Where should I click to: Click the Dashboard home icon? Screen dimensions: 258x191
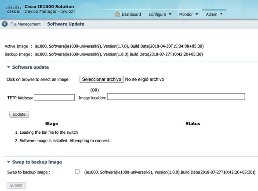117,14
